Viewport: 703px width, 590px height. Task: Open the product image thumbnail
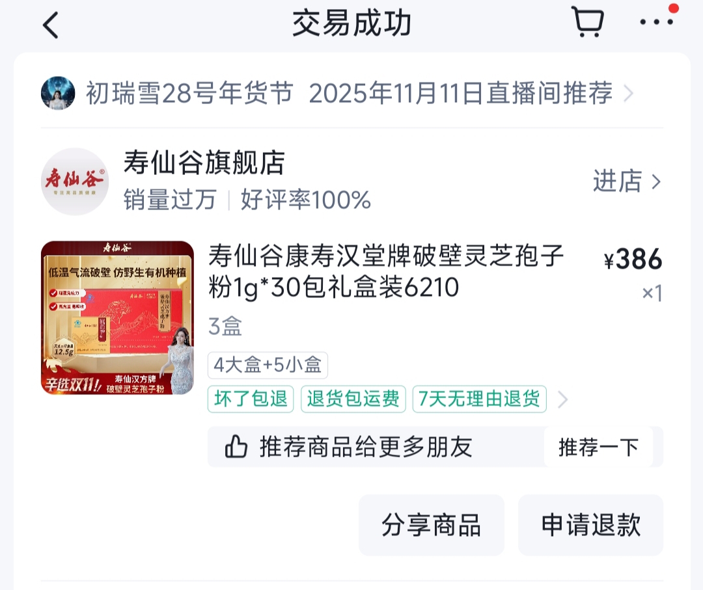click(x=117, y=317)
